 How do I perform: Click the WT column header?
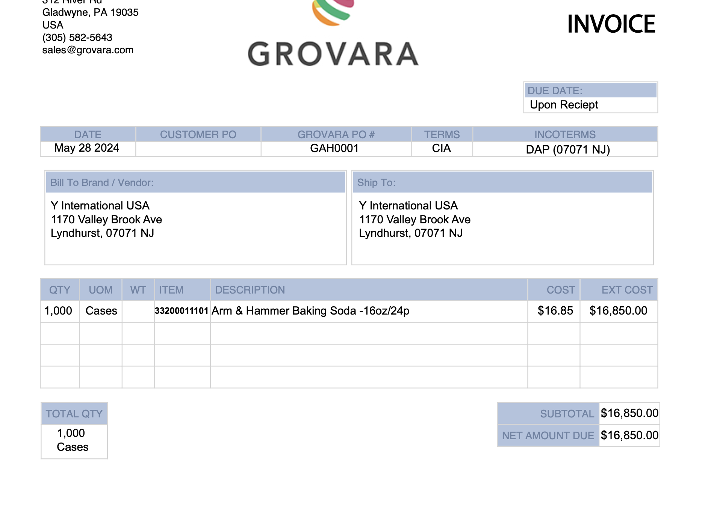tap(138, 290)
